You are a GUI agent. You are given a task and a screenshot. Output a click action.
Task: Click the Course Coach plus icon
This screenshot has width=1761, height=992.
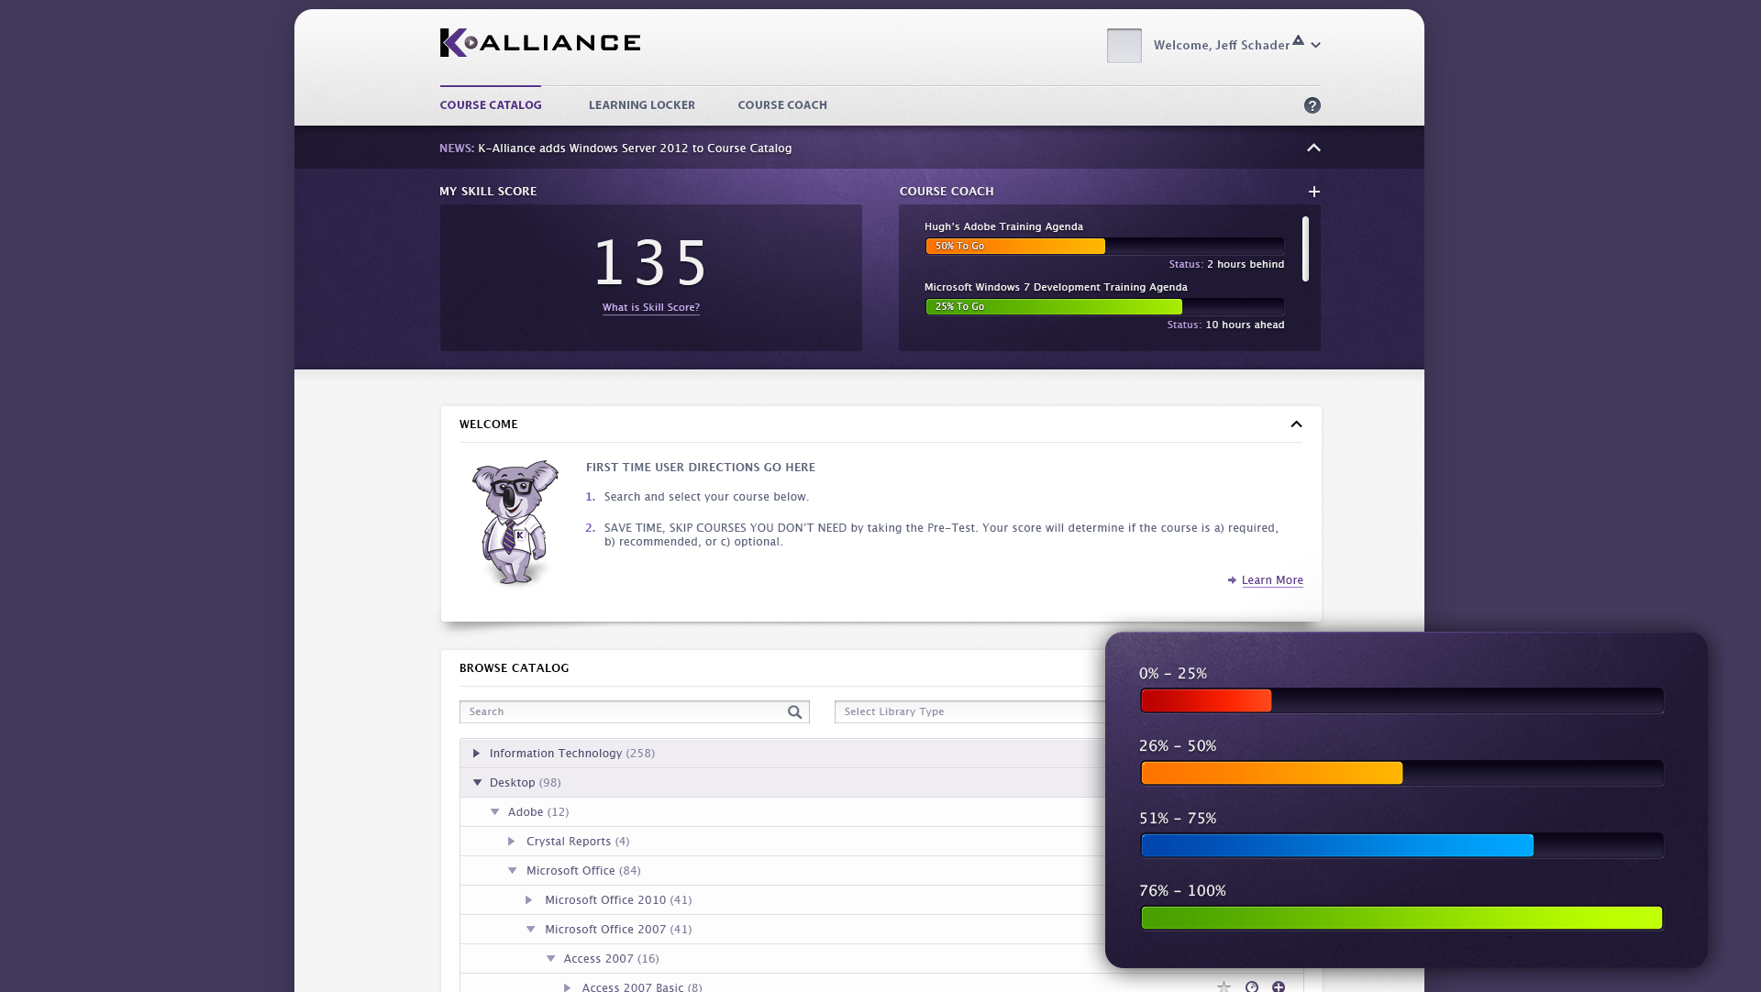tap(1314, 192)
